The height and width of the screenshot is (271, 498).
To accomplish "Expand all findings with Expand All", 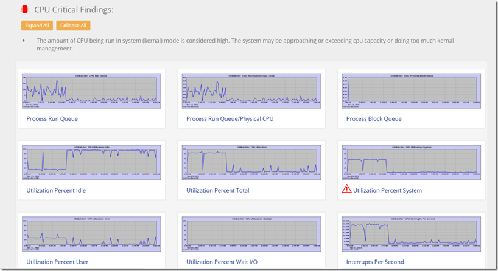I will [37, 26].
